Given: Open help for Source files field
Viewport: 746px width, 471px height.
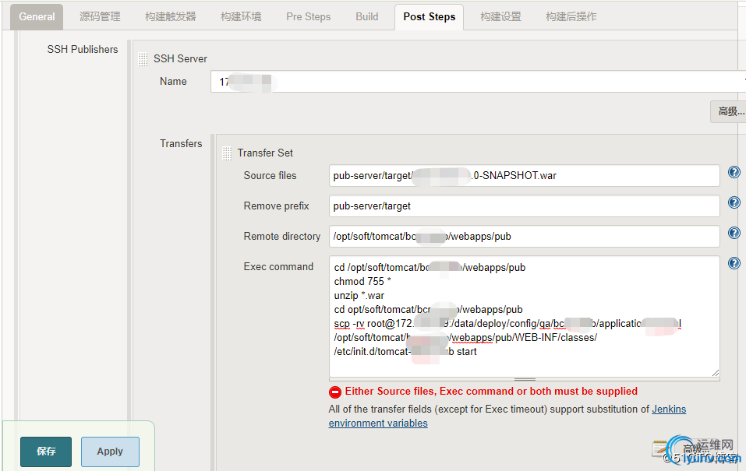Looking at the screenshot, I should coord(734,172).
